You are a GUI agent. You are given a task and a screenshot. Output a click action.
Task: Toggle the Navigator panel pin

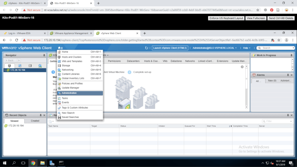[44, 55]
